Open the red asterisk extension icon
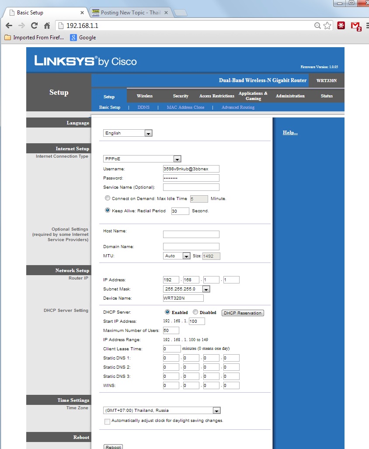This screenshot has width=369, height=449. click(x=341, y=25)
